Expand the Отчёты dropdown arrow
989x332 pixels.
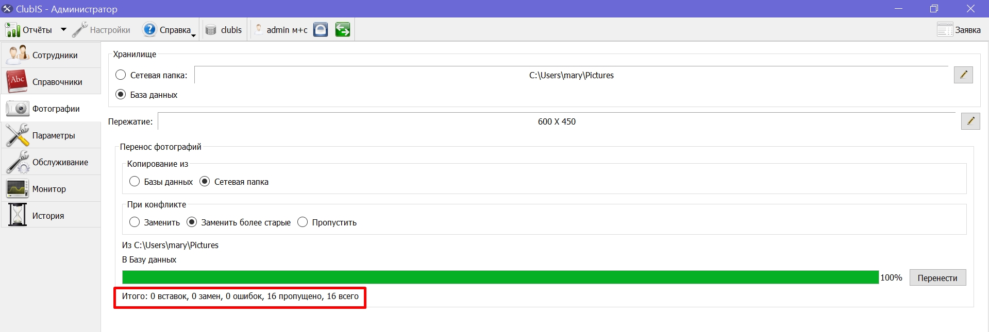[x=63, y=30]
